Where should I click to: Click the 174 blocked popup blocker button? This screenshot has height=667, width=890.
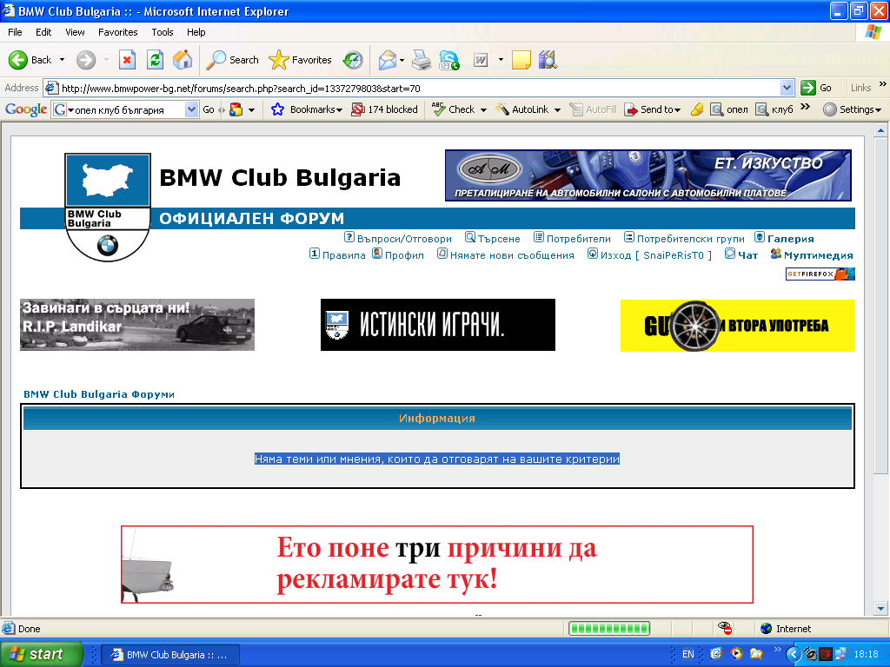pos(384,109)
